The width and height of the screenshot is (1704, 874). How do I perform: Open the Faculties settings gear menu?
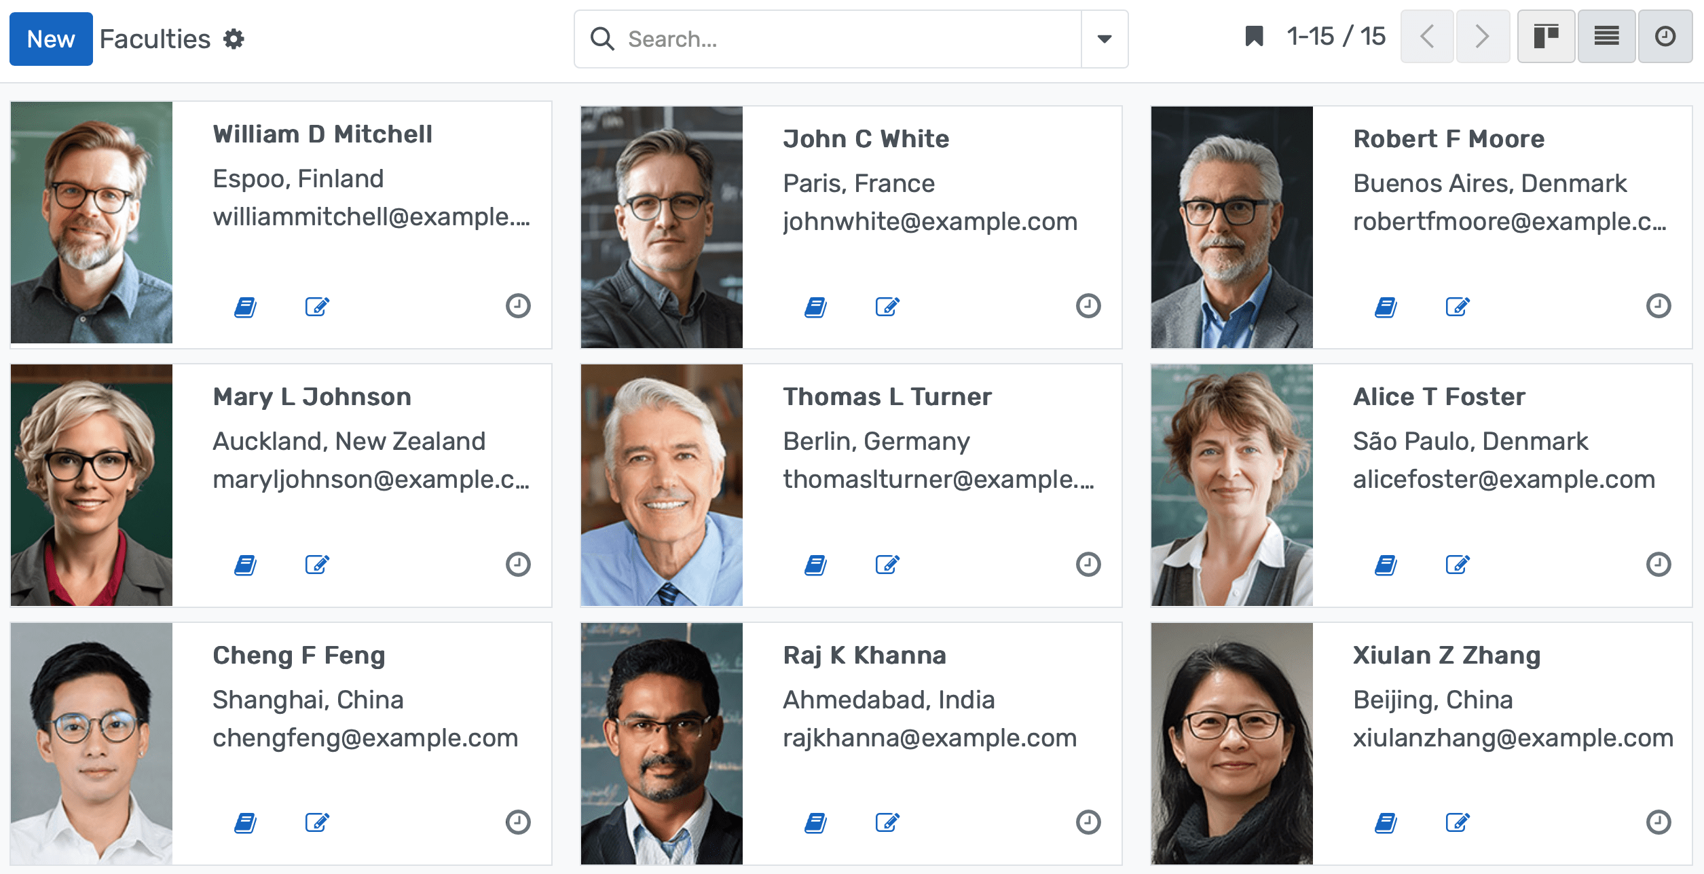[234, 39]
